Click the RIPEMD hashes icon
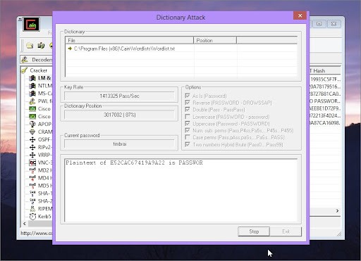 click(x=32, y=209)
